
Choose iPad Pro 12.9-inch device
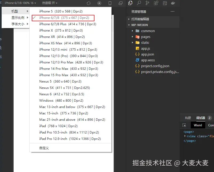pos(70,139)
